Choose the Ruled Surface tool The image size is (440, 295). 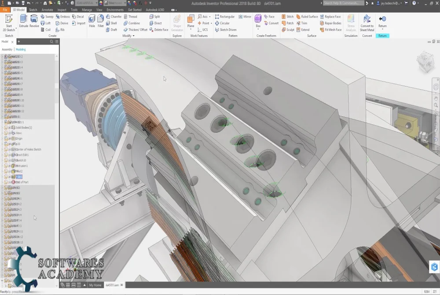pyautogui.click(x=307, y=17)
